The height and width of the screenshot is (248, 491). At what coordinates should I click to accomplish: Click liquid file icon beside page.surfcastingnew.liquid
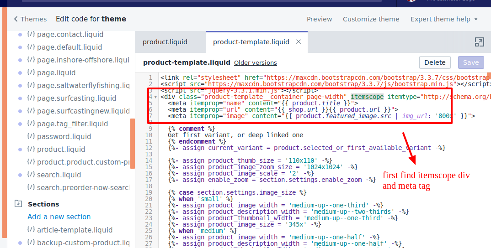coord(31,111)
